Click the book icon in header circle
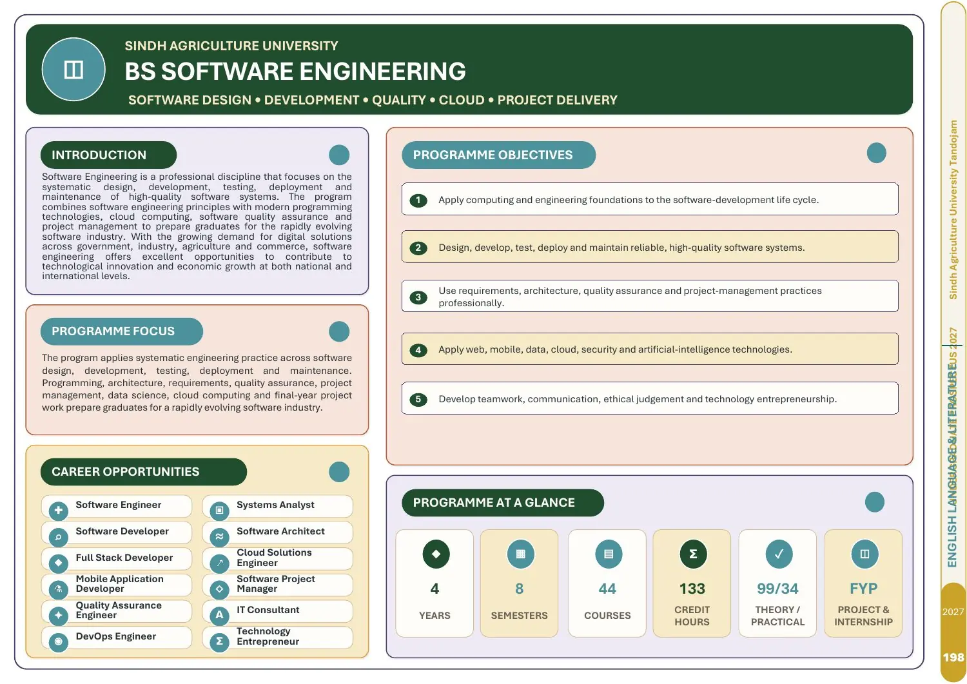967x684 pixels. [x=73, y=70]
